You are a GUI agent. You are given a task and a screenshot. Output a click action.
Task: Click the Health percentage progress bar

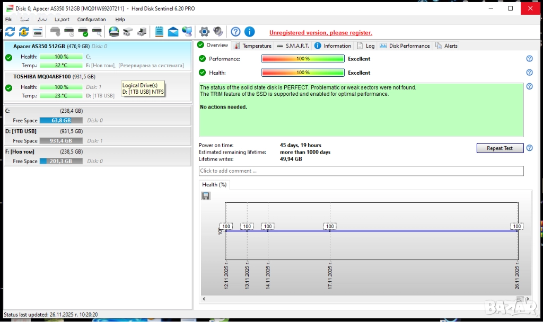pyautogui.click(x=303, y=73)
